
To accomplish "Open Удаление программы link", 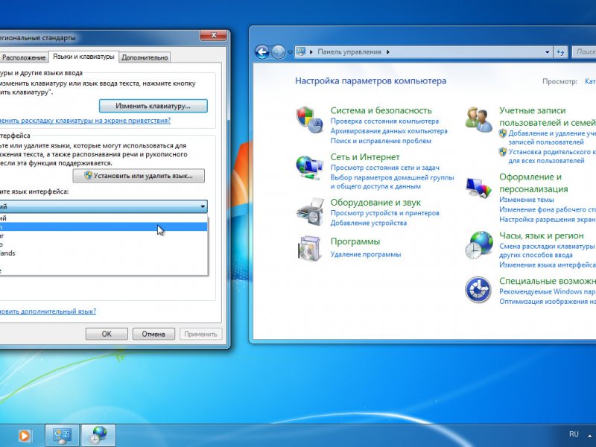I will tap(365, 255).
